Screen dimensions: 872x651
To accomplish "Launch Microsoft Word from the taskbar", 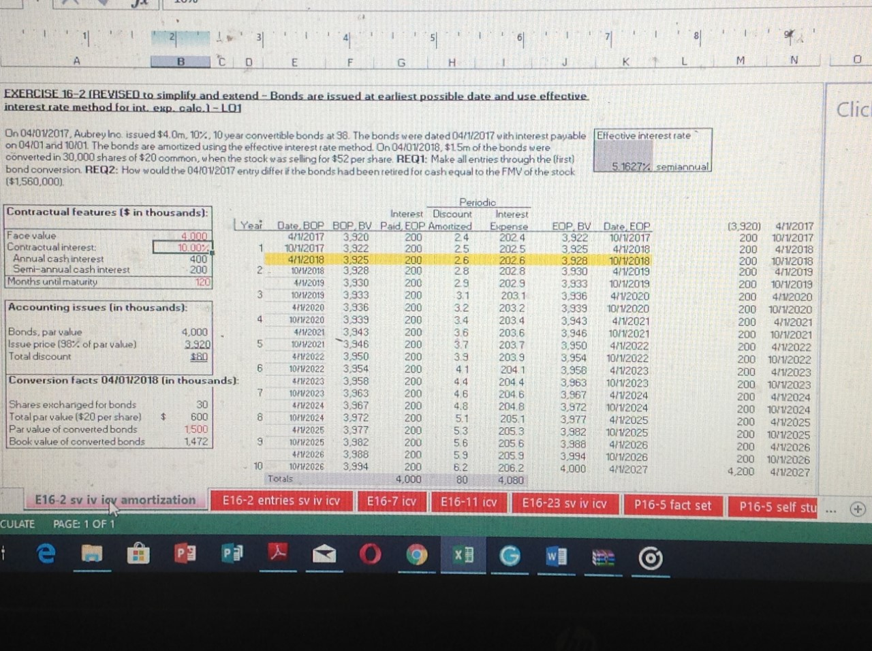I will point(557,556).
